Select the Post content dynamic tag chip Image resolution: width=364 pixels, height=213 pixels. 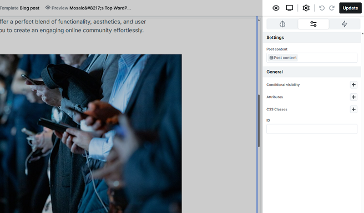(x=283, y=58)
